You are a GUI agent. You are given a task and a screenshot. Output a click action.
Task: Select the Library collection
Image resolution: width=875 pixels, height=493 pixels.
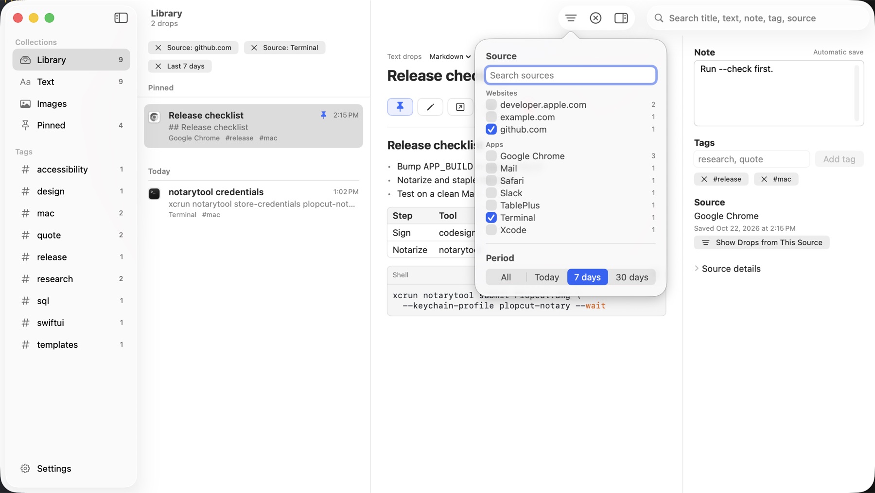tap(71, 60)
